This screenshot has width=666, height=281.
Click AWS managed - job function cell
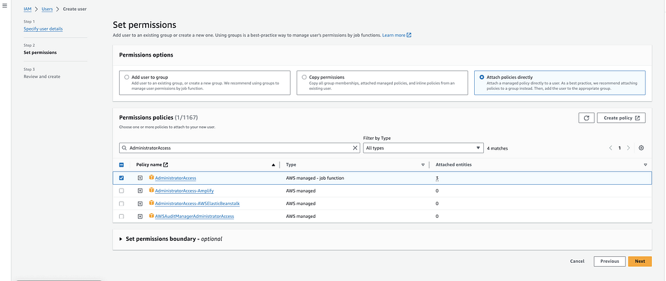coord(315,178)
